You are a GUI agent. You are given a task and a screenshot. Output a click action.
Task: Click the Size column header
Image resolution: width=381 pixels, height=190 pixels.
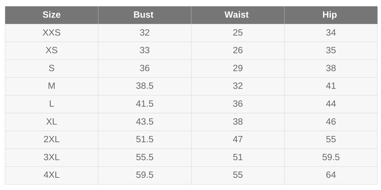(51, 15)
